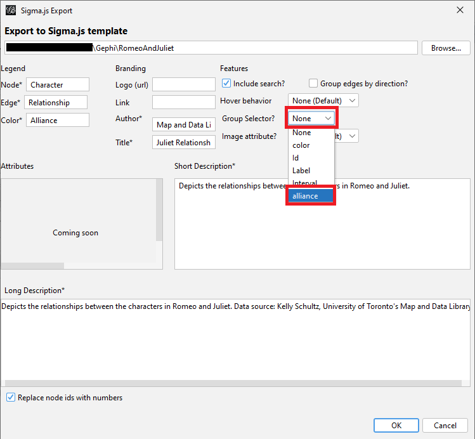
Task: Select 'Id' in the dropdown list
Action: (311, 158)
